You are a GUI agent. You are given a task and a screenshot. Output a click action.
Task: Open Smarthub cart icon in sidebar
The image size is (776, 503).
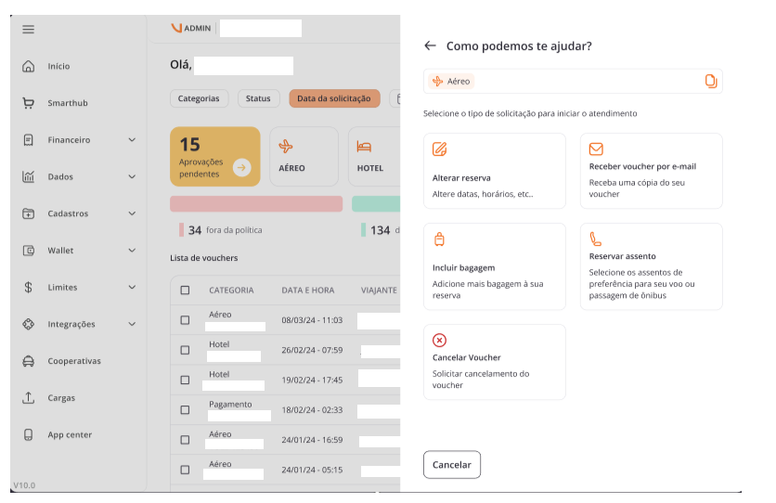point(28,103)
